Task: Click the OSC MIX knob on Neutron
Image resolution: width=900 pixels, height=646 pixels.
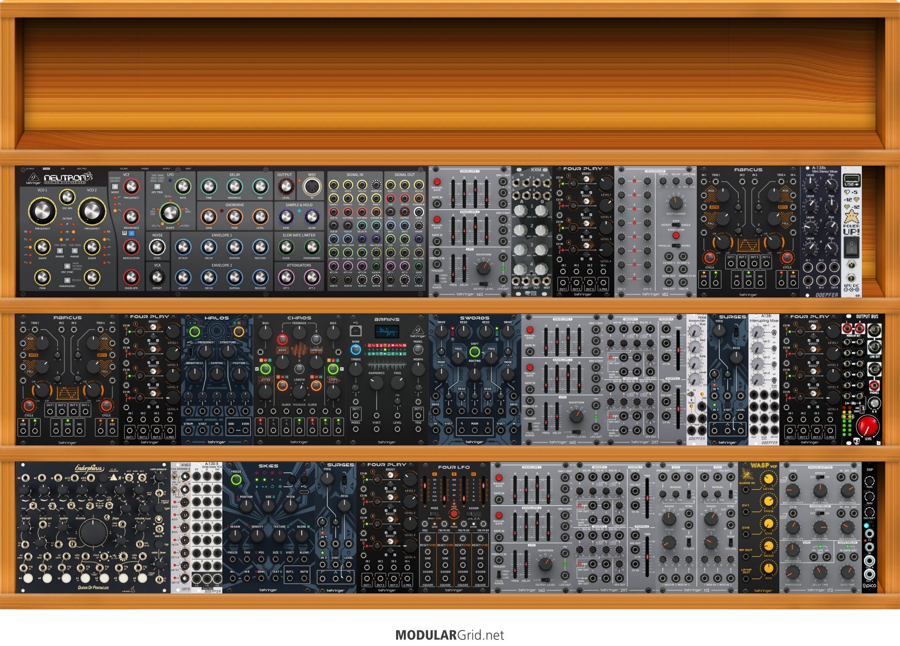Action: (x=67, y=196)
